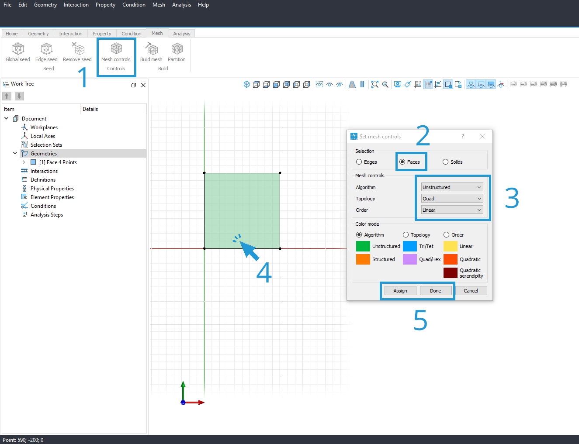Select the Partition tool icon
This screenshot has height=444, width=579.
click(177, 49)
